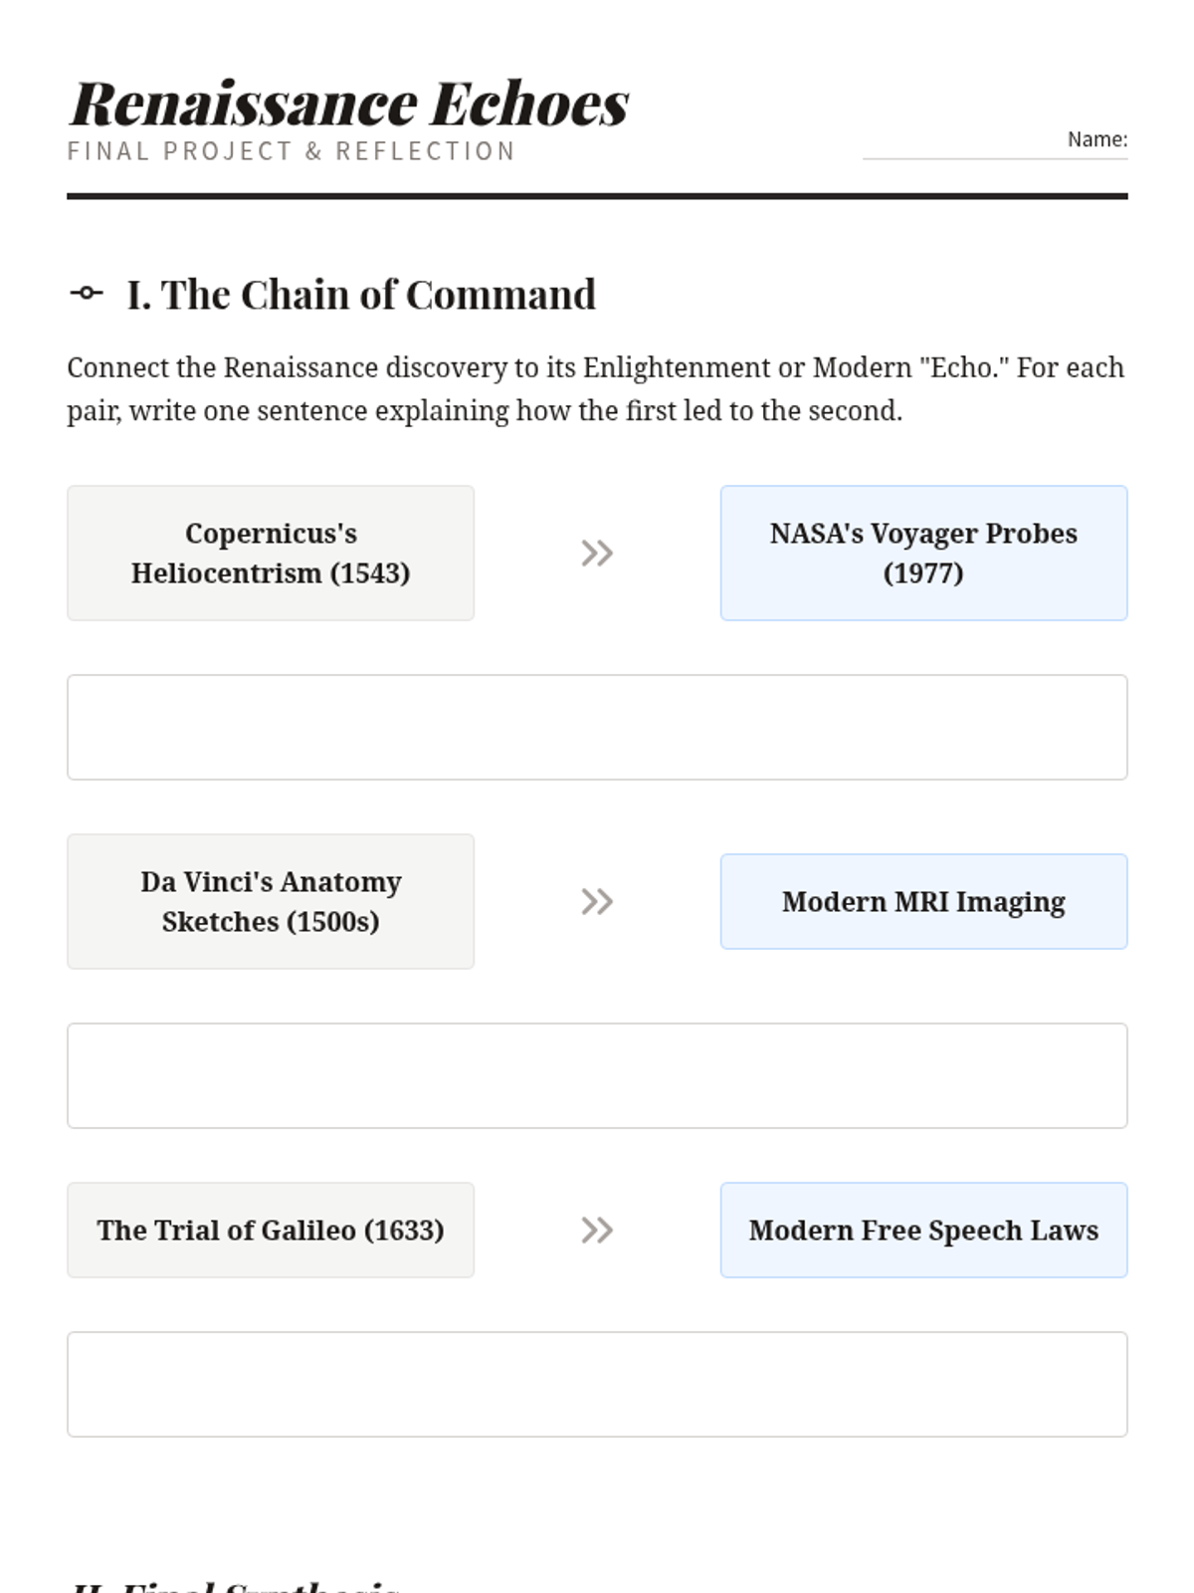Click the I. The Chain of Command heading
Viewport: 1194px width, 1593px height.
point(361,295)
